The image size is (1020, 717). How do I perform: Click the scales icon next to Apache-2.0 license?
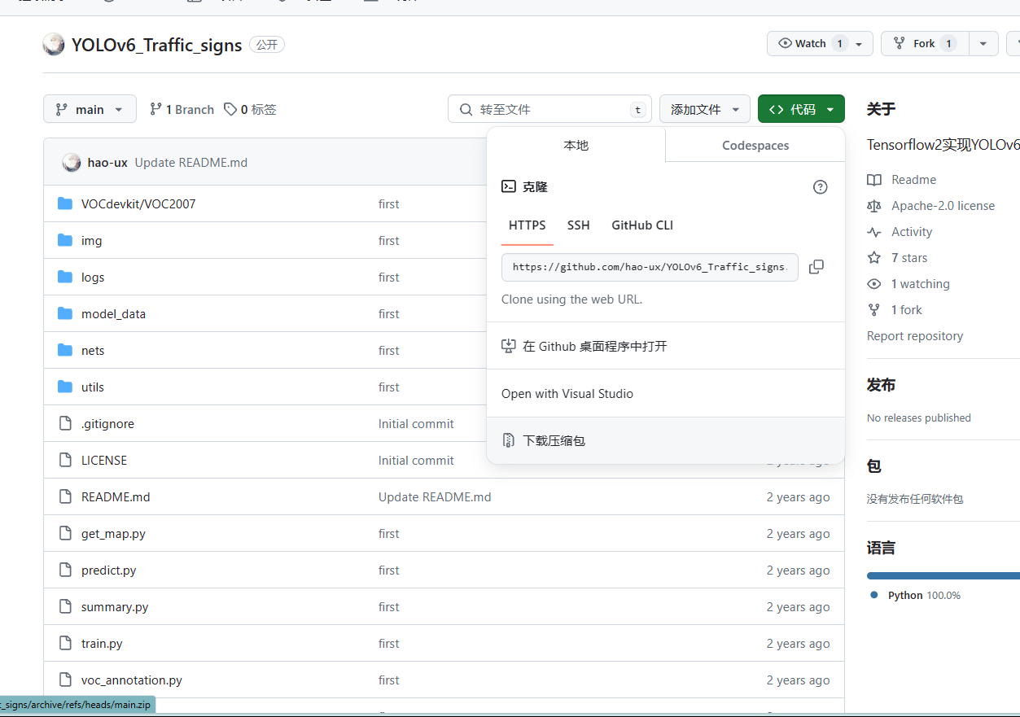click(874, 206)
